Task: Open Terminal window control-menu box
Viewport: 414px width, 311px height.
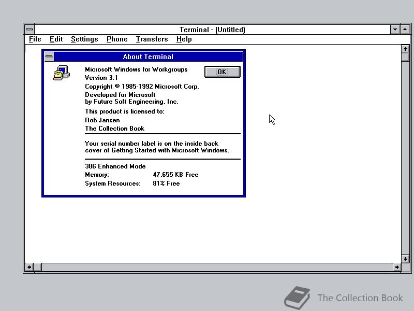Action: [29, 30]
